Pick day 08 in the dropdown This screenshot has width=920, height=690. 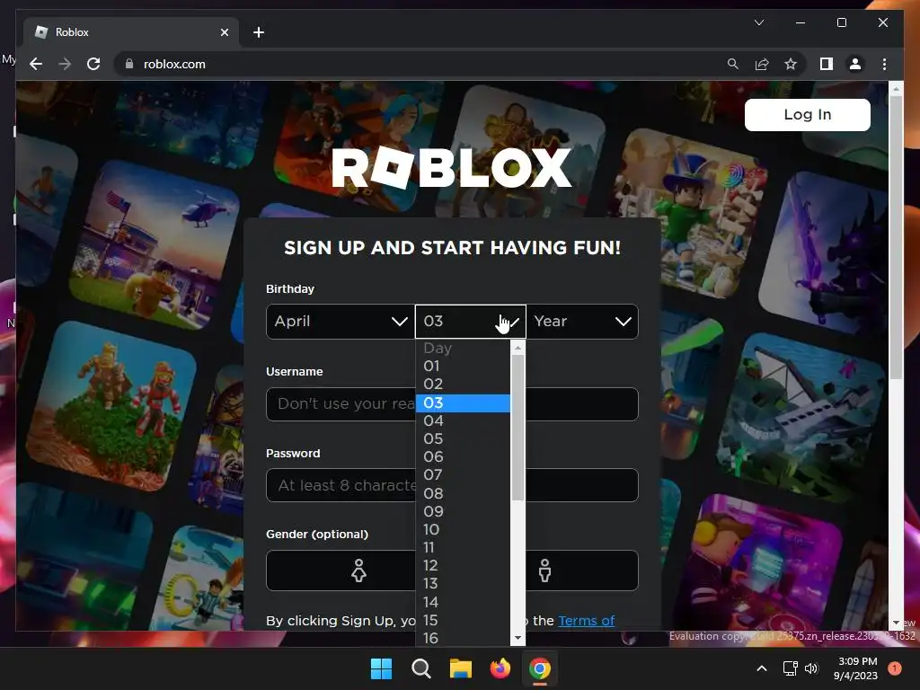(x=463, y=493)
